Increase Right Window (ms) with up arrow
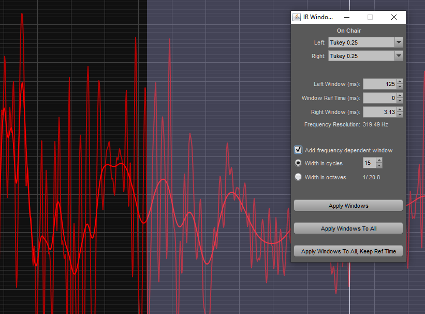 pyautogui.click(x=400, y=109)
